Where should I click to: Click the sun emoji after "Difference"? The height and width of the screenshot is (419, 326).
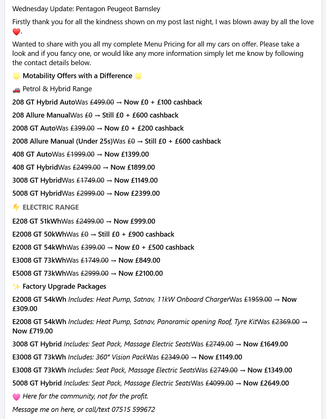click(x=138, y=76)
